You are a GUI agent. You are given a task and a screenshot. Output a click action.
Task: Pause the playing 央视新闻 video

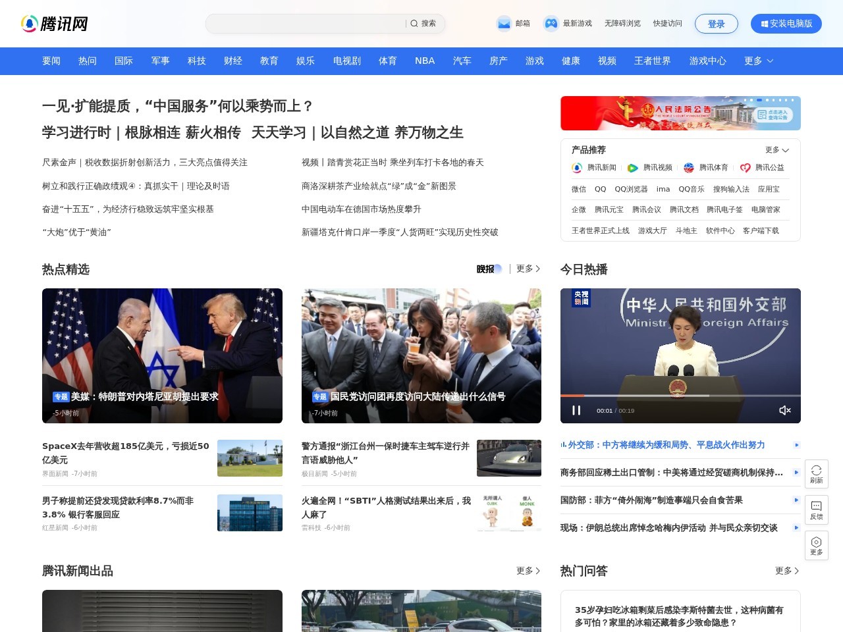[x=576, y=410]
